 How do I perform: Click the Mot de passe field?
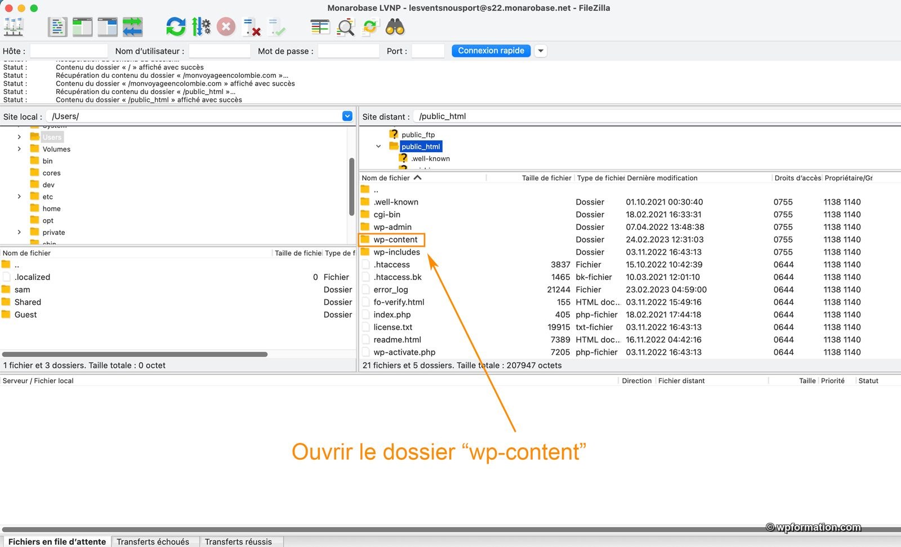tap(349, 51)
